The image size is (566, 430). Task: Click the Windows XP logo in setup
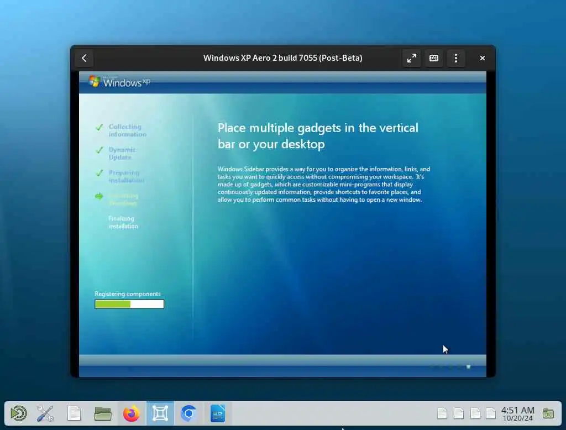119,82
